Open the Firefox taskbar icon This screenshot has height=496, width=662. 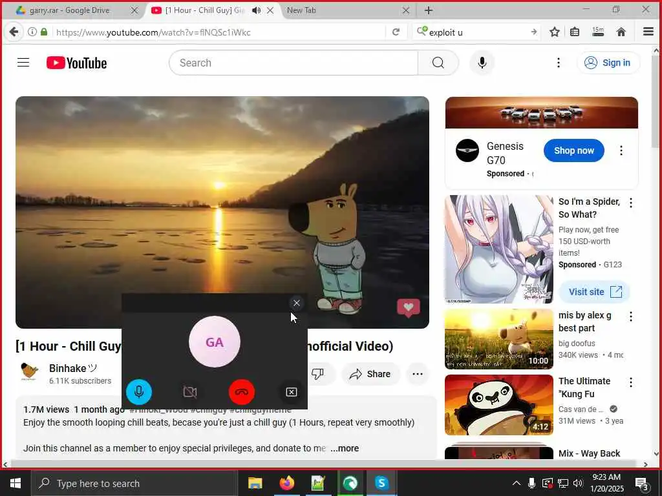(x=286, y=483)
